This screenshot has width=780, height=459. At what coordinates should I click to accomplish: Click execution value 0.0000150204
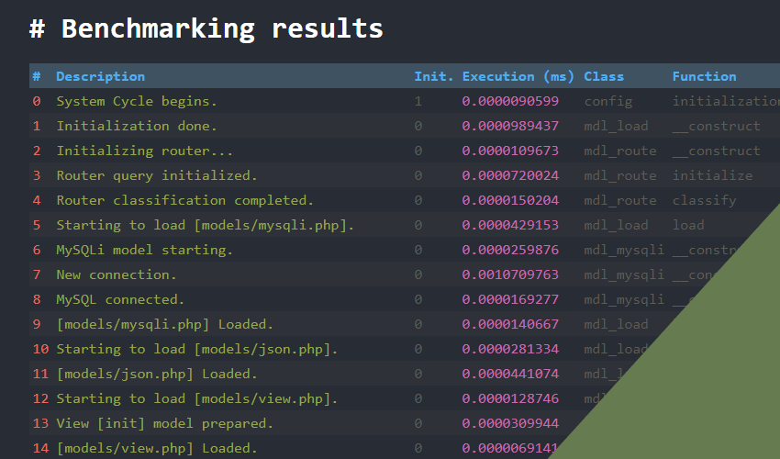point(510,201)
